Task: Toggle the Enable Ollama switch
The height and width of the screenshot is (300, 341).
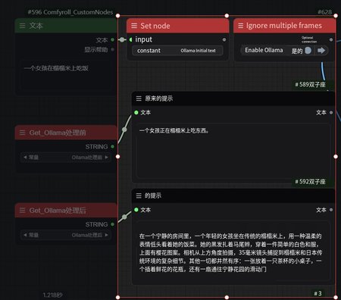Action: click(x=308, y=51)
